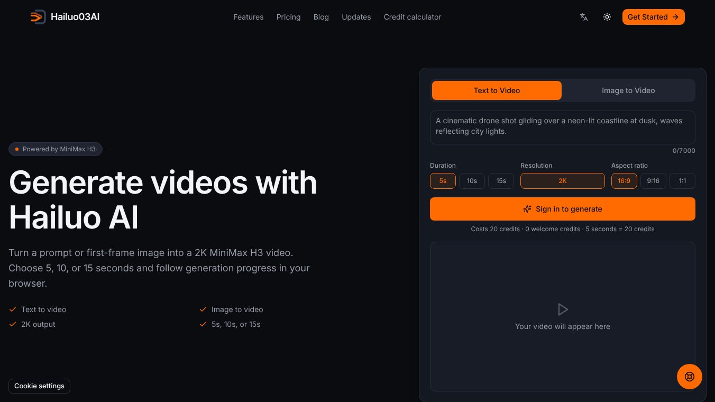Go to the Pricing page
Screen dimensions: 715x402
click(288, 17)
